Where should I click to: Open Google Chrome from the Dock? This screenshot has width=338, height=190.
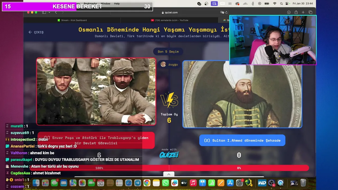(x=147, y=183)
